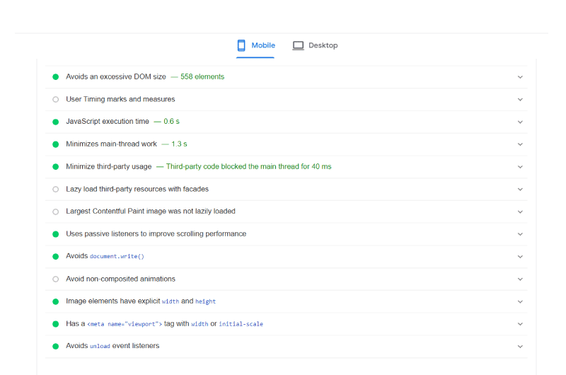
Task: Click gray circle beside Lazy load third-party
Action: pos(56,189)
